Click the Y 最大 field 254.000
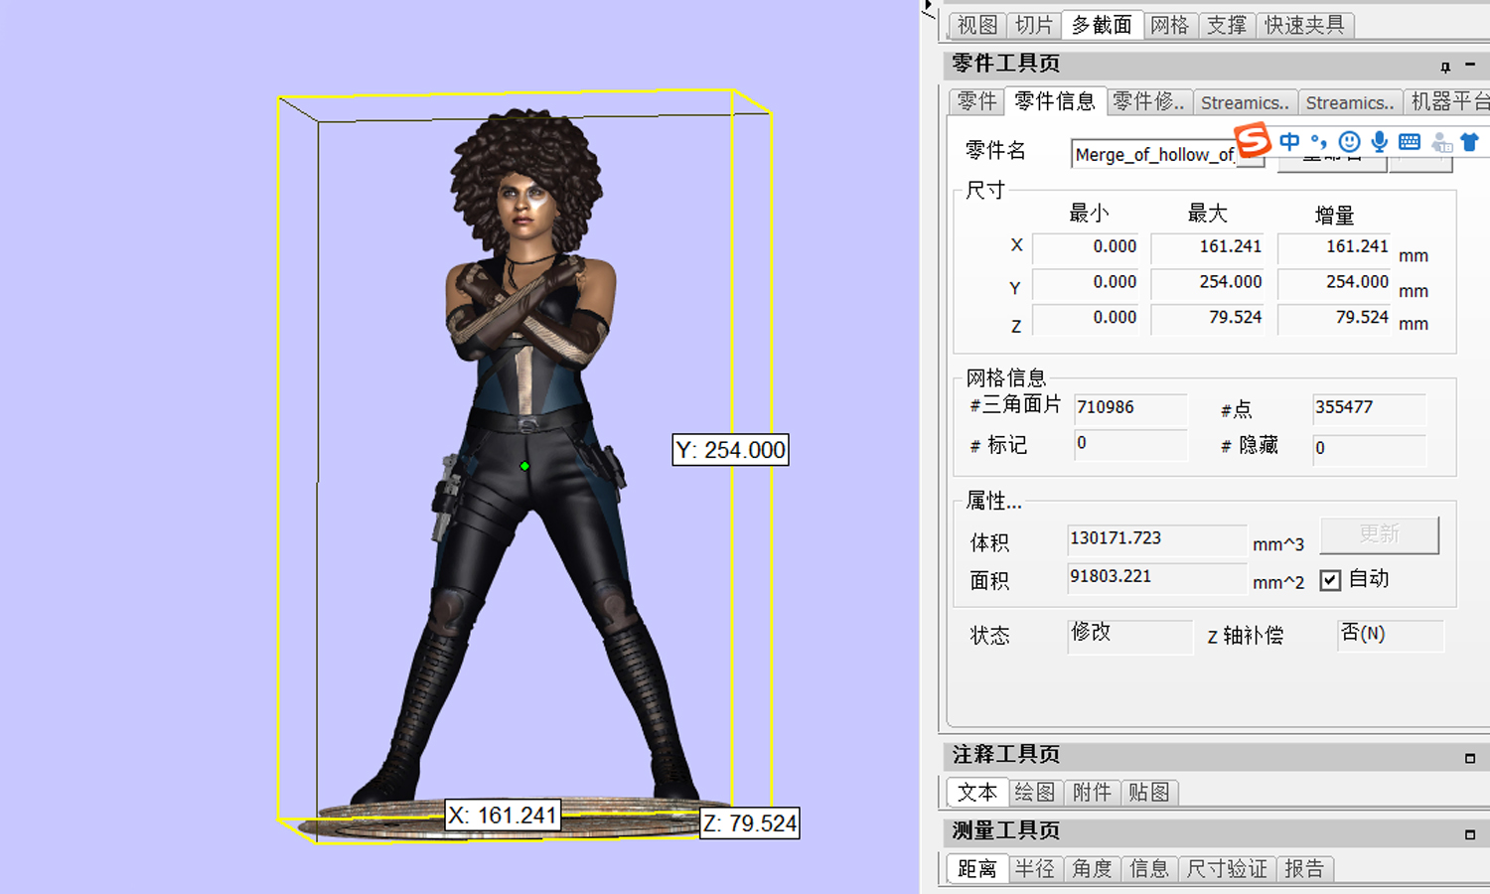1490x894 pixels. 1208,283
